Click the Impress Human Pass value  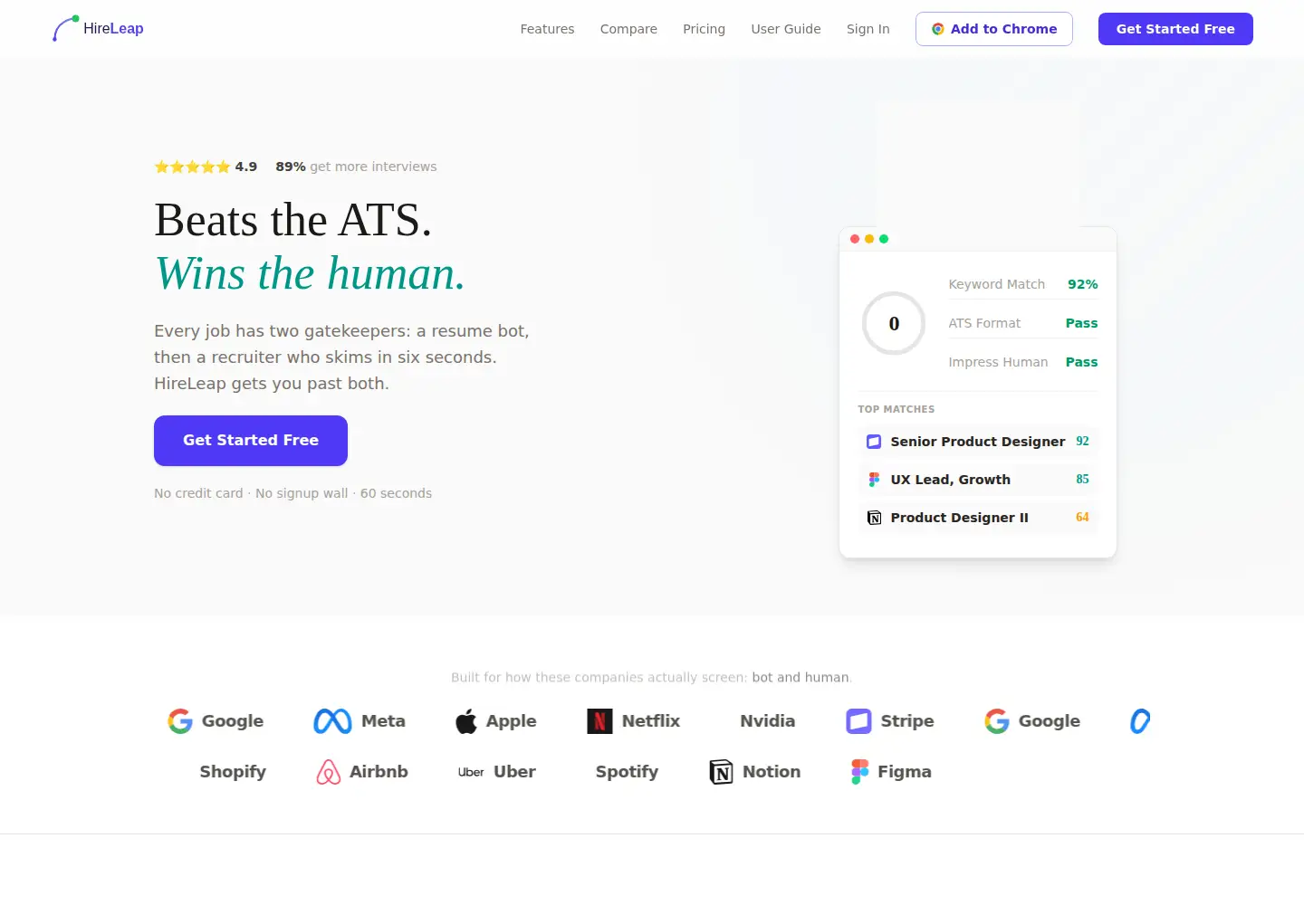1081,362
